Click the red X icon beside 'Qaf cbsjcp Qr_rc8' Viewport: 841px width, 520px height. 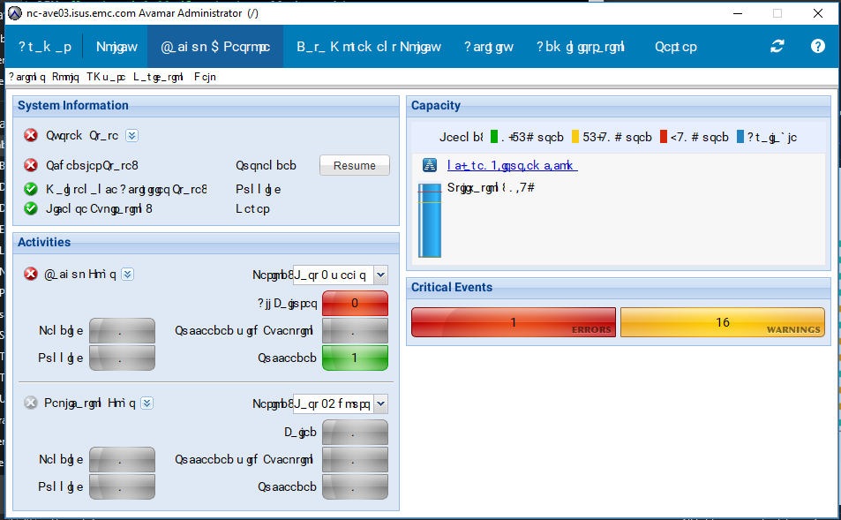(x=31, y=165)
